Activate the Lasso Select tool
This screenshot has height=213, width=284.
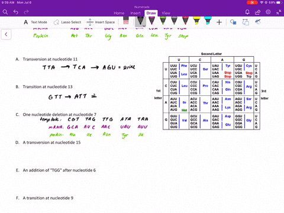67,22
